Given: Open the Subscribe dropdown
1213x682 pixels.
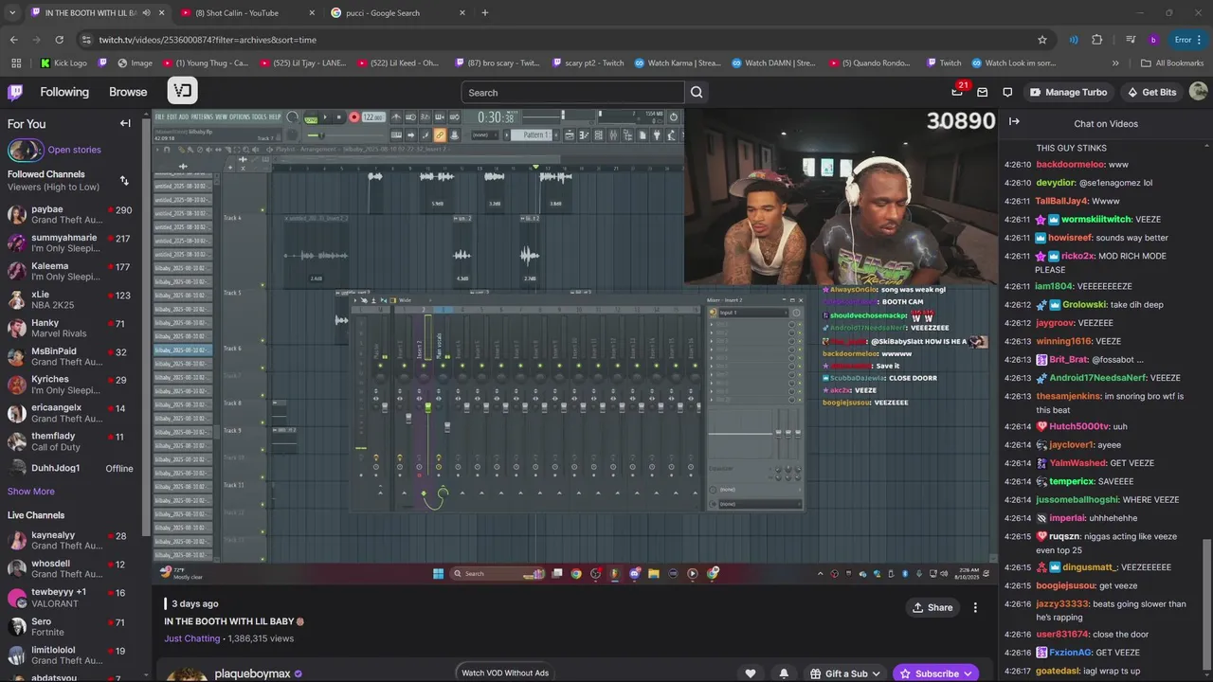Looking at the screenshot, I should 935,673.
